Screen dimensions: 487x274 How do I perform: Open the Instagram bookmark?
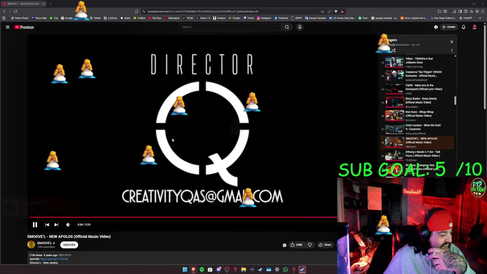tap(264, 18)
